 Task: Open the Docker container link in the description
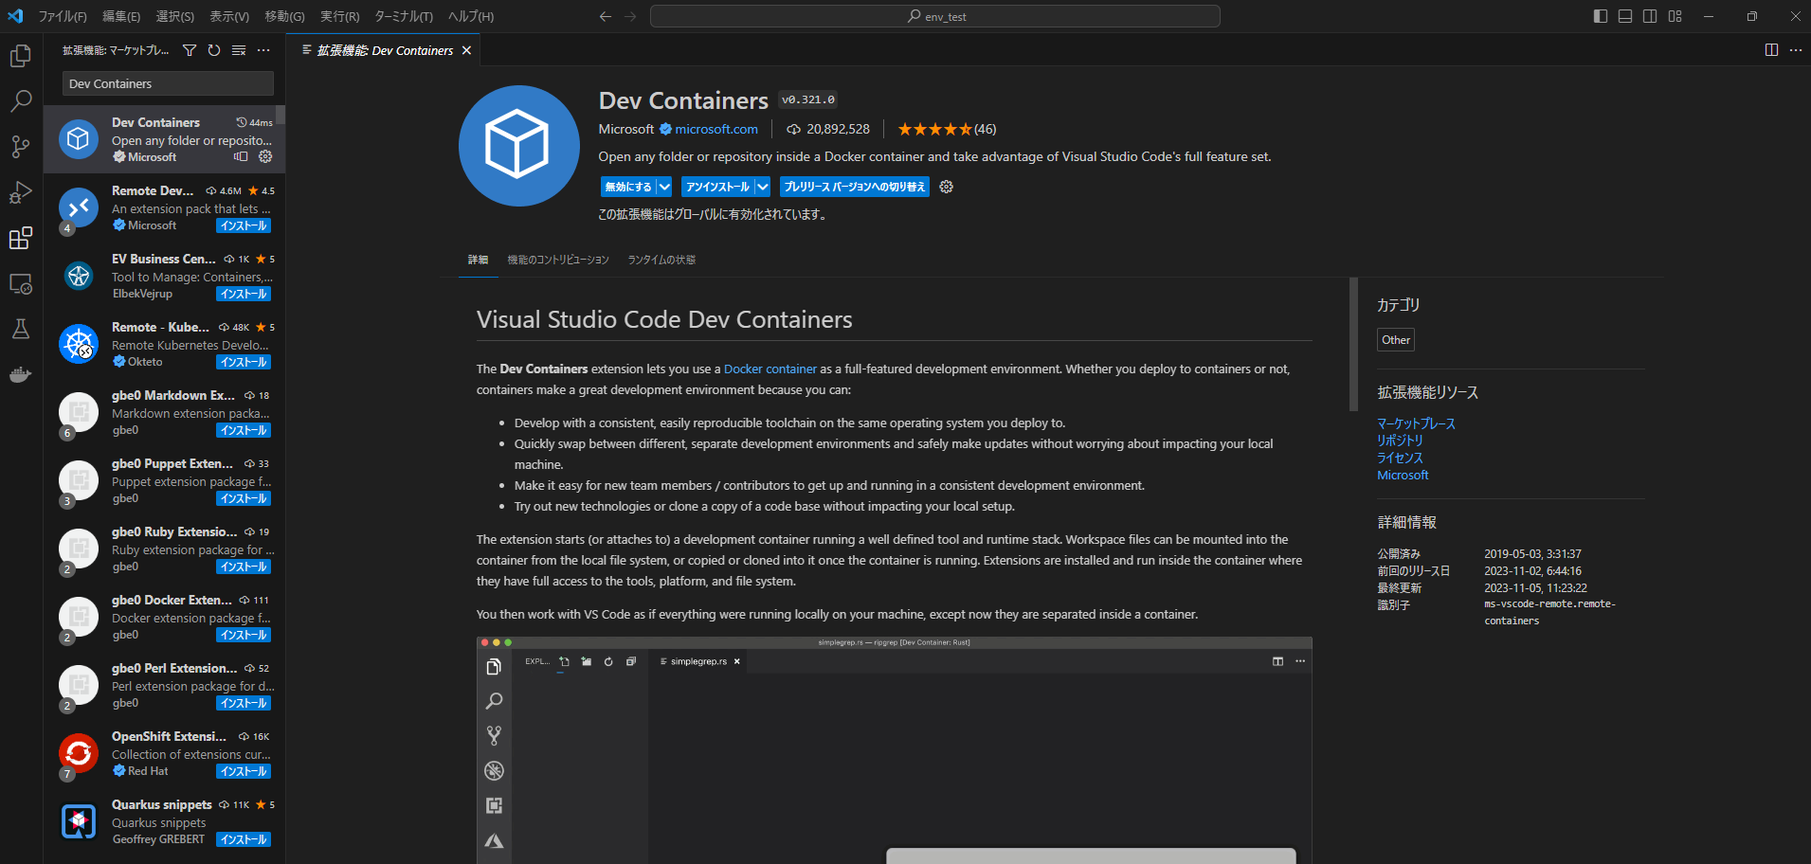pos(770,369)
